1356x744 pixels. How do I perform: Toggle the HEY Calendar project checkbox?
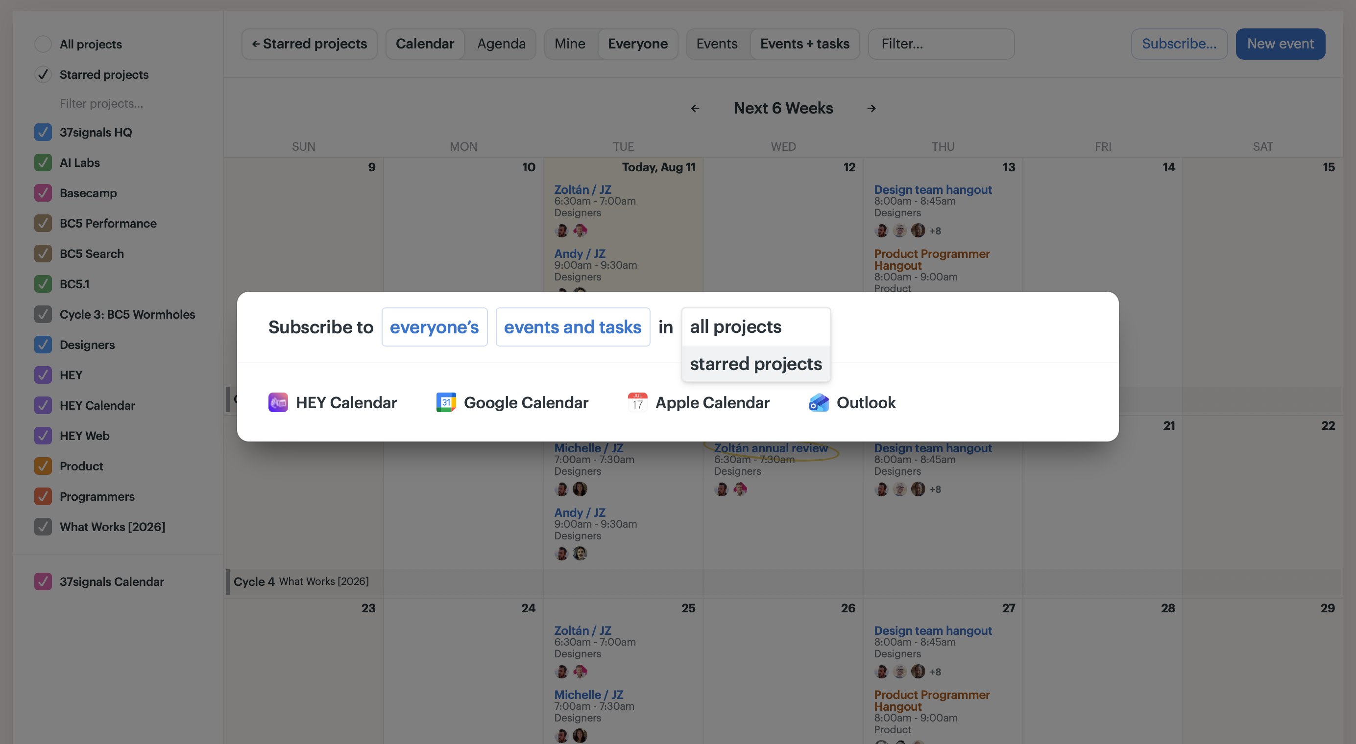[43, 405]
